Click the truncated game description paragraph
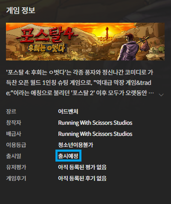 [80, 83]
